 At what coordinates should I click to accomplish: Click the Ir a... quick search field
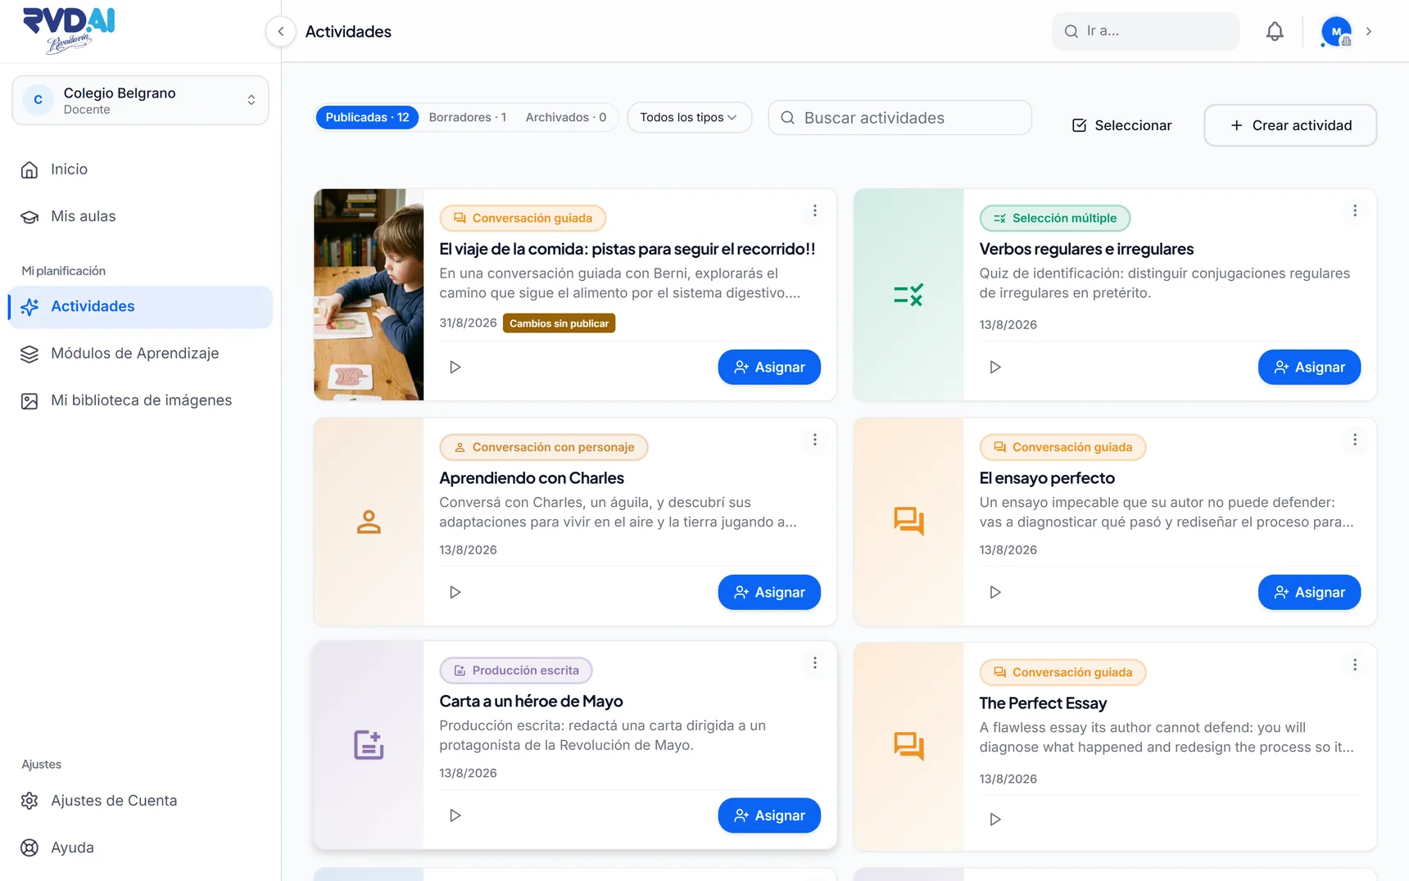(1145, 31)
